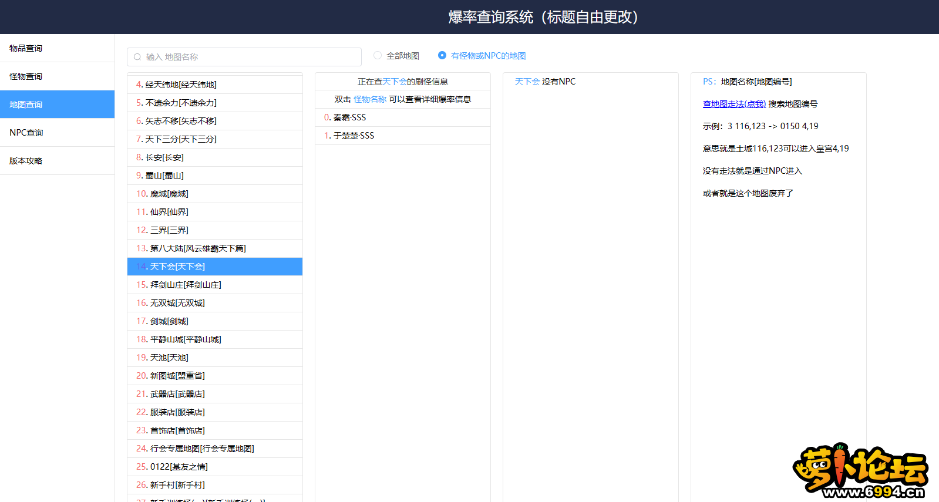Click the 查地图走法(点我) link
The width and height of the screenshot is (939, 502).
pyautogui.click(x=734, y=104)
